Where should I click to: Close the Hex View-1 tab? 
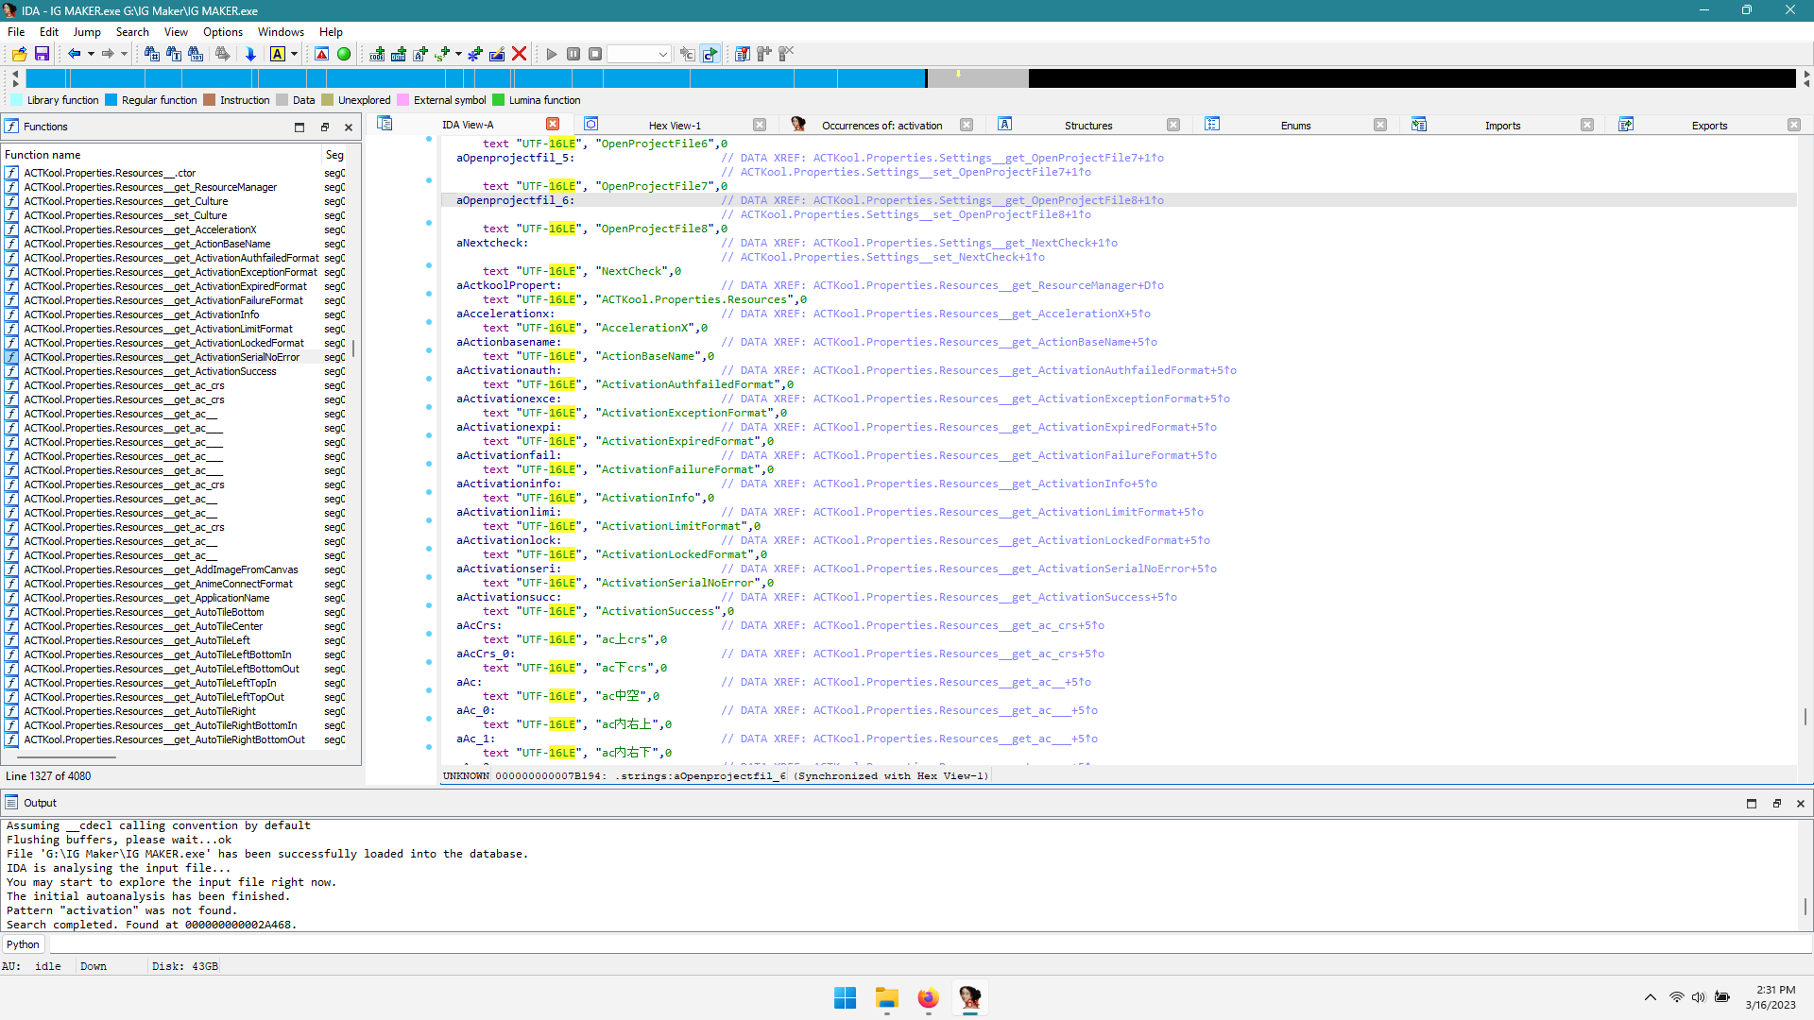click(x=760, y=125)
